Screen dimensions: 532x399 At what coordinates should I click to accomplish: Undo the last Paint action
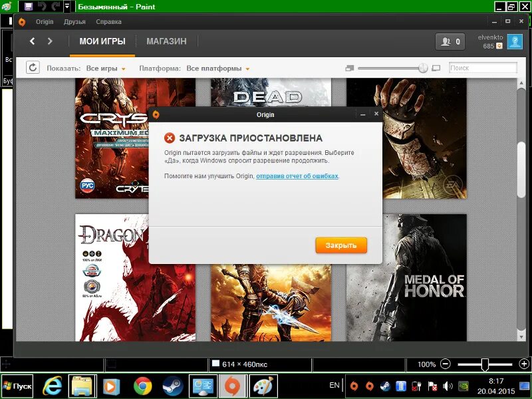click(42, 7)
